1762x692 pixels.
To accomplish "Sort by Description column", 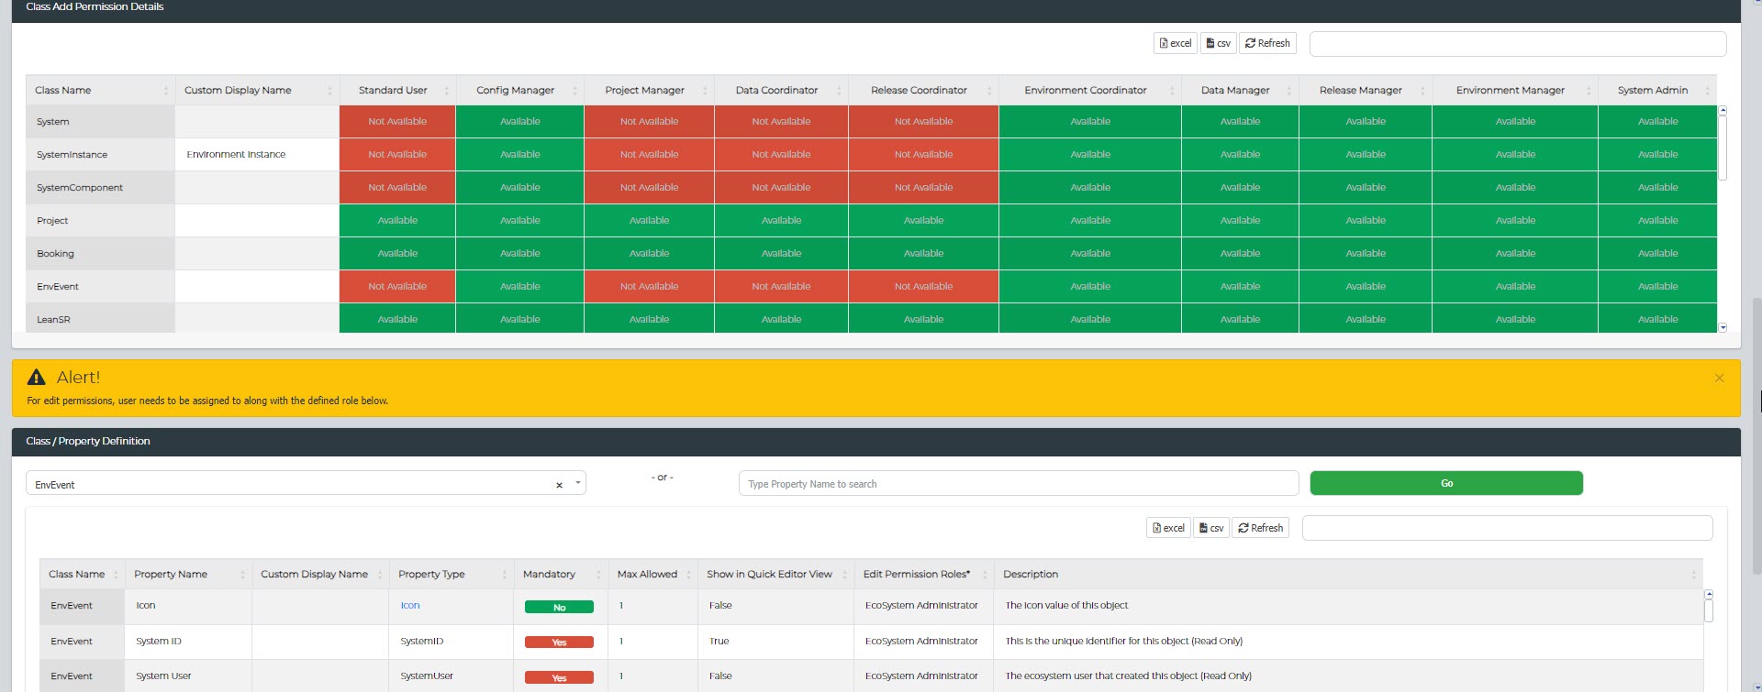I will 1348,574.
